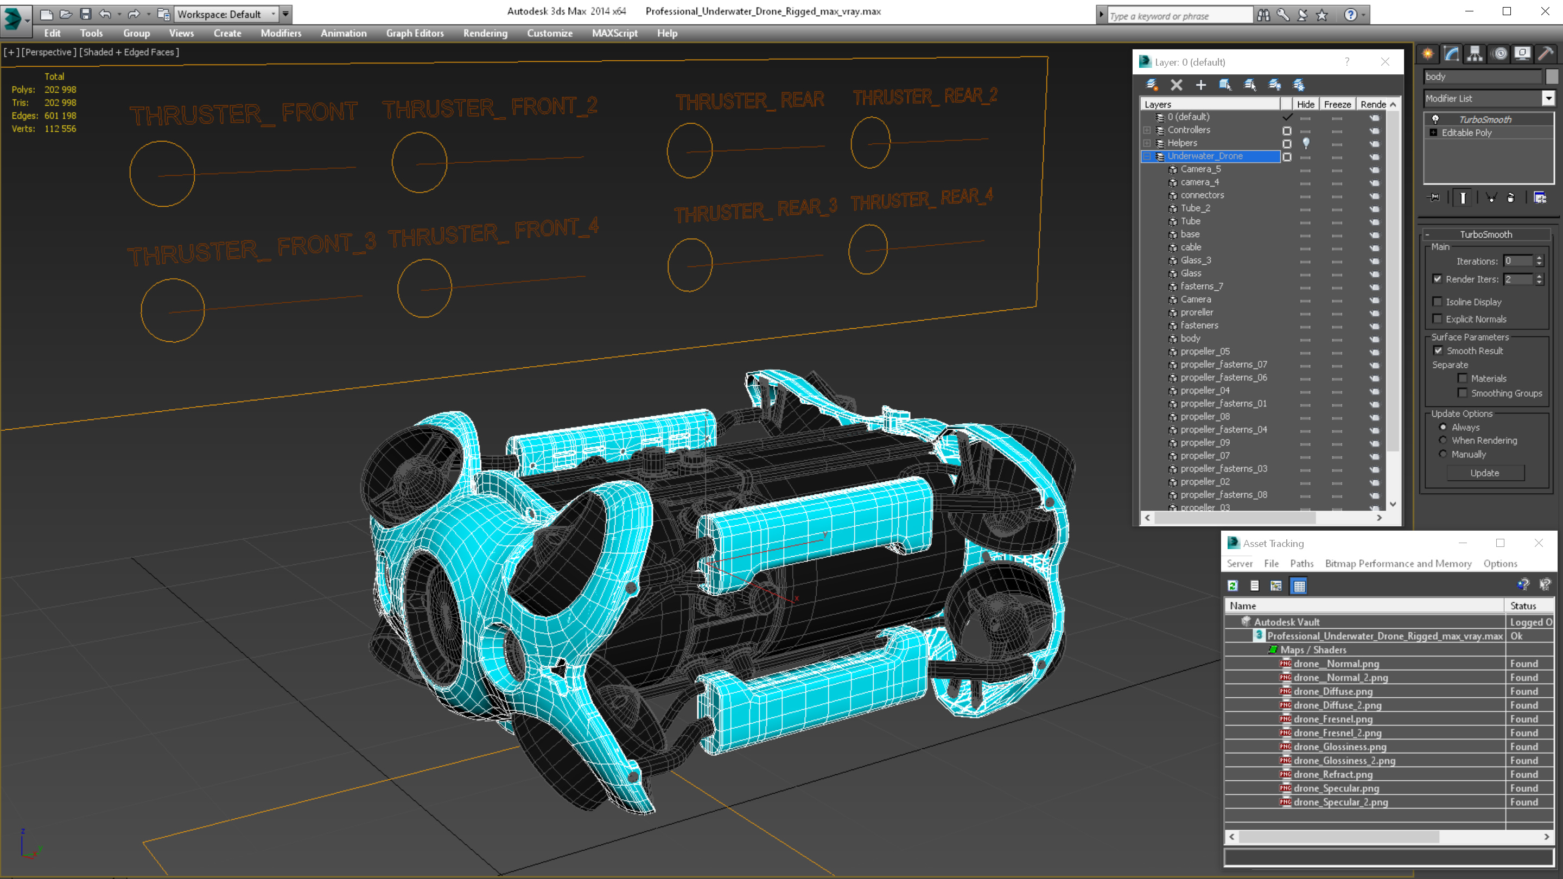Click the Pin Stack icon below modifier stack
1563x879 pixels.
coord(1434,197)
